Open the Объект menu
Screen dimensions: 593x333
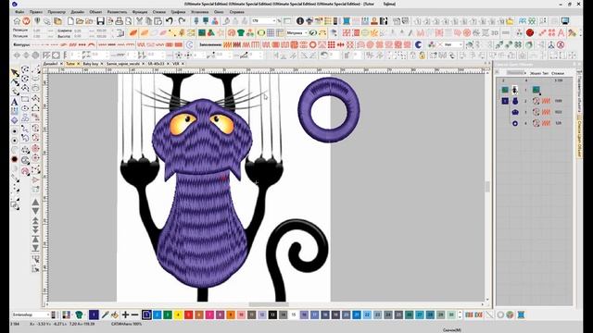(x=95, y=12)
